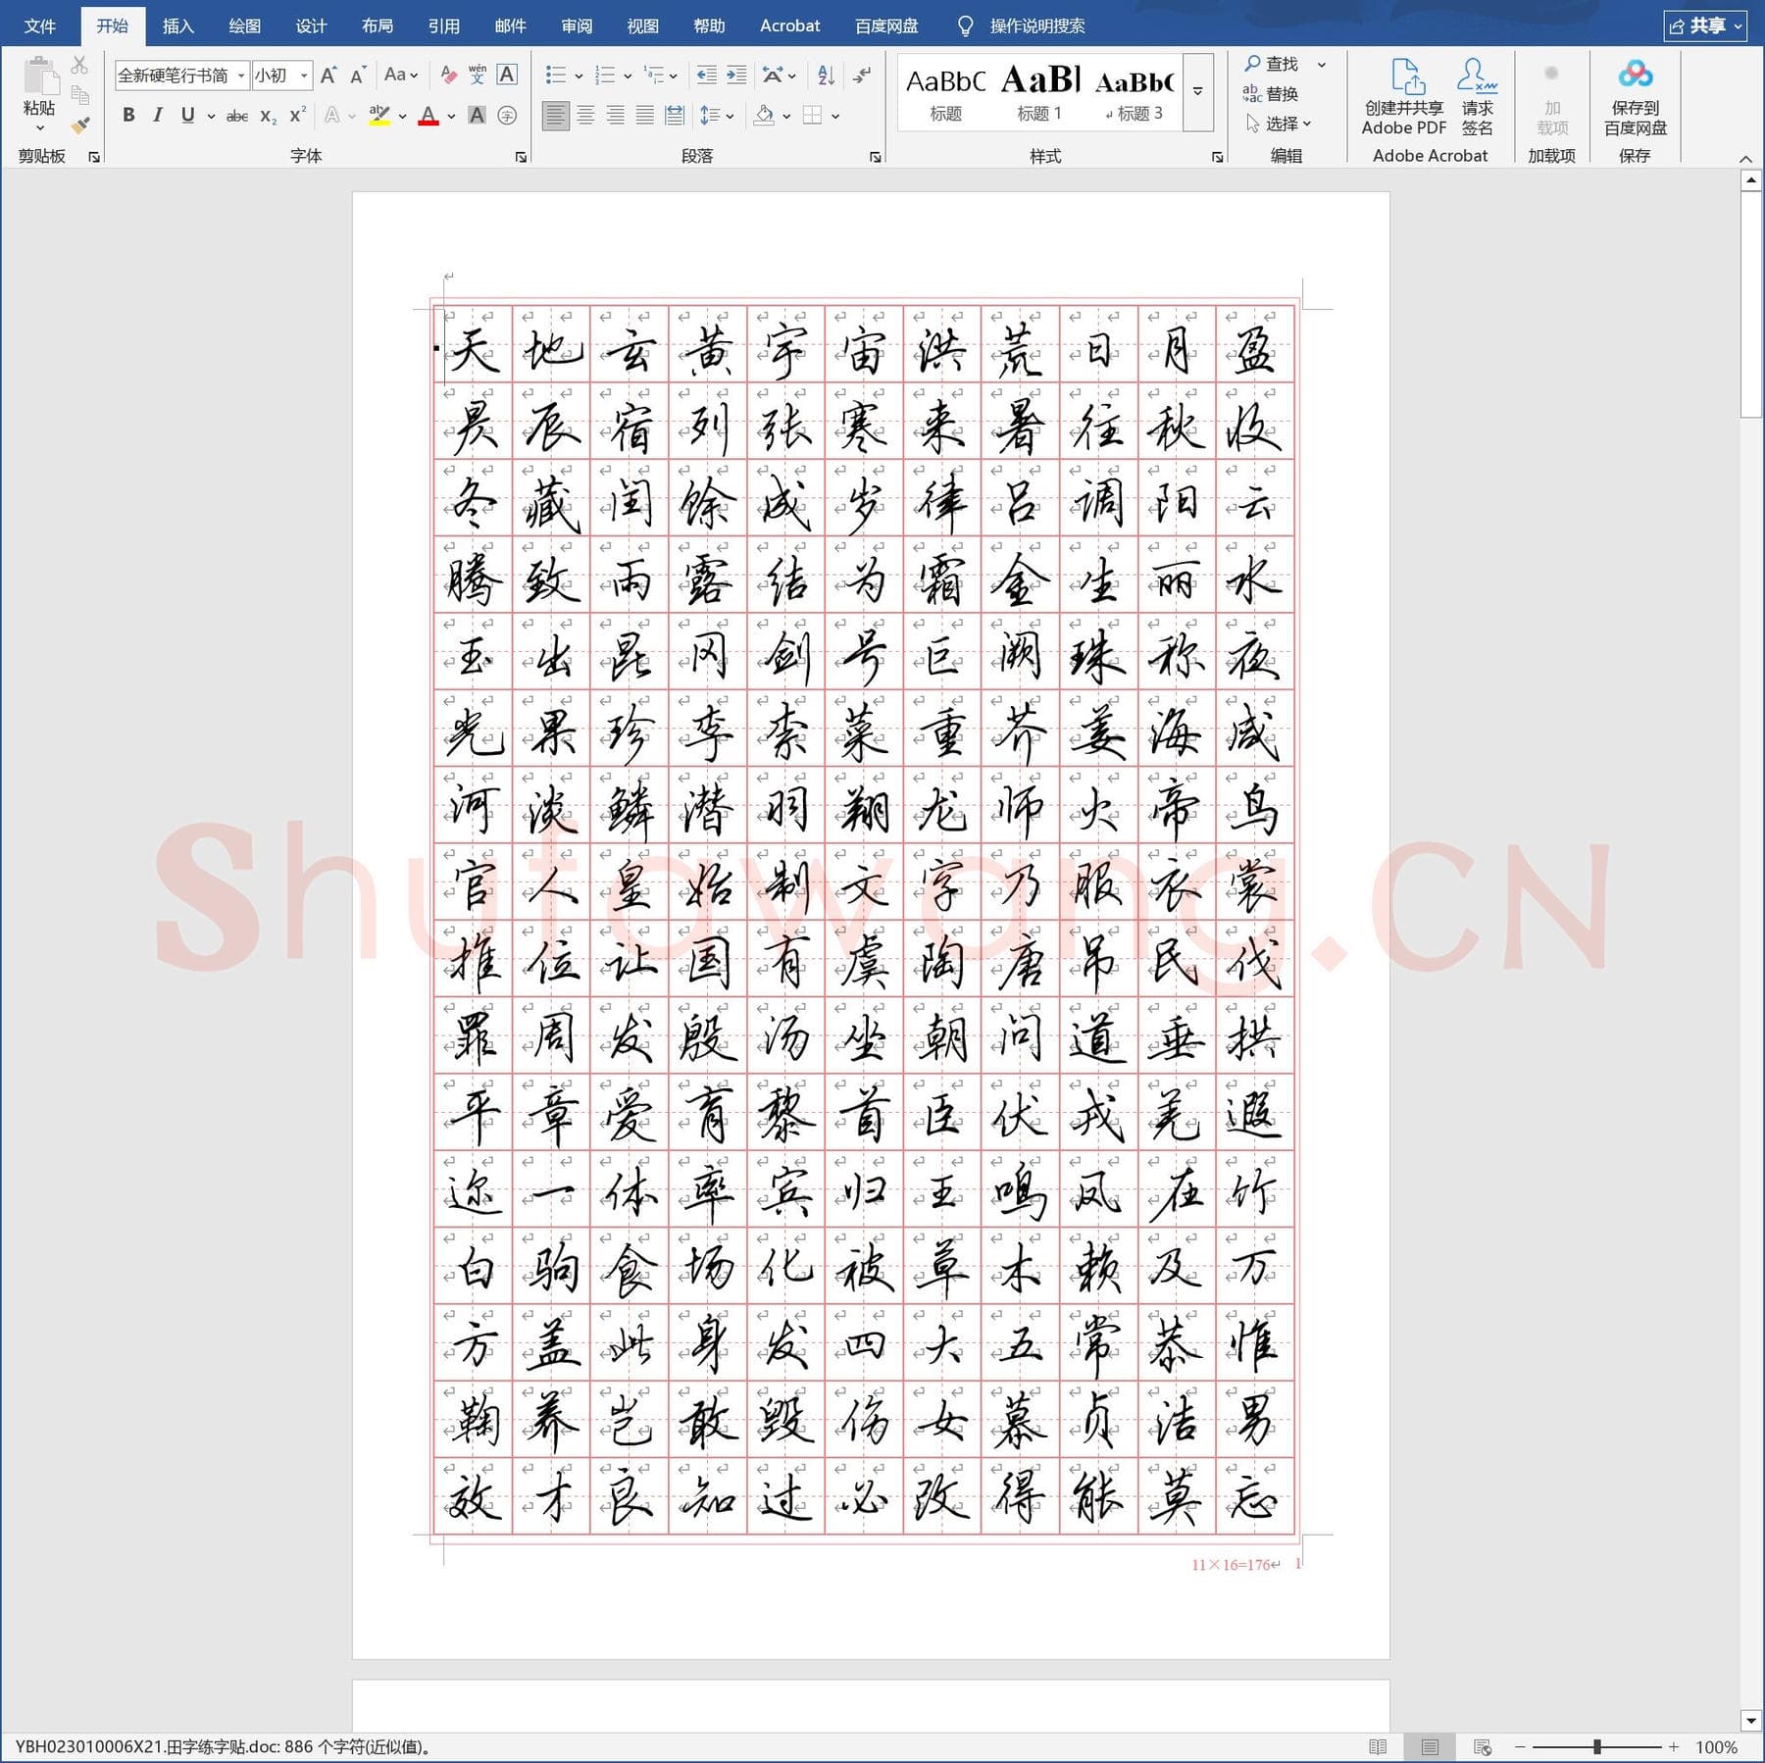
Task: Open the phonetic guide (wén) tool
Action: point(478,75)
